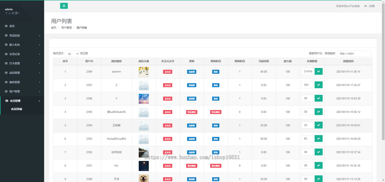Viewport: 385px width, 182px height.
Task: Click 摇钱树 badge in user 2397's row
Action: coord(192,85)
